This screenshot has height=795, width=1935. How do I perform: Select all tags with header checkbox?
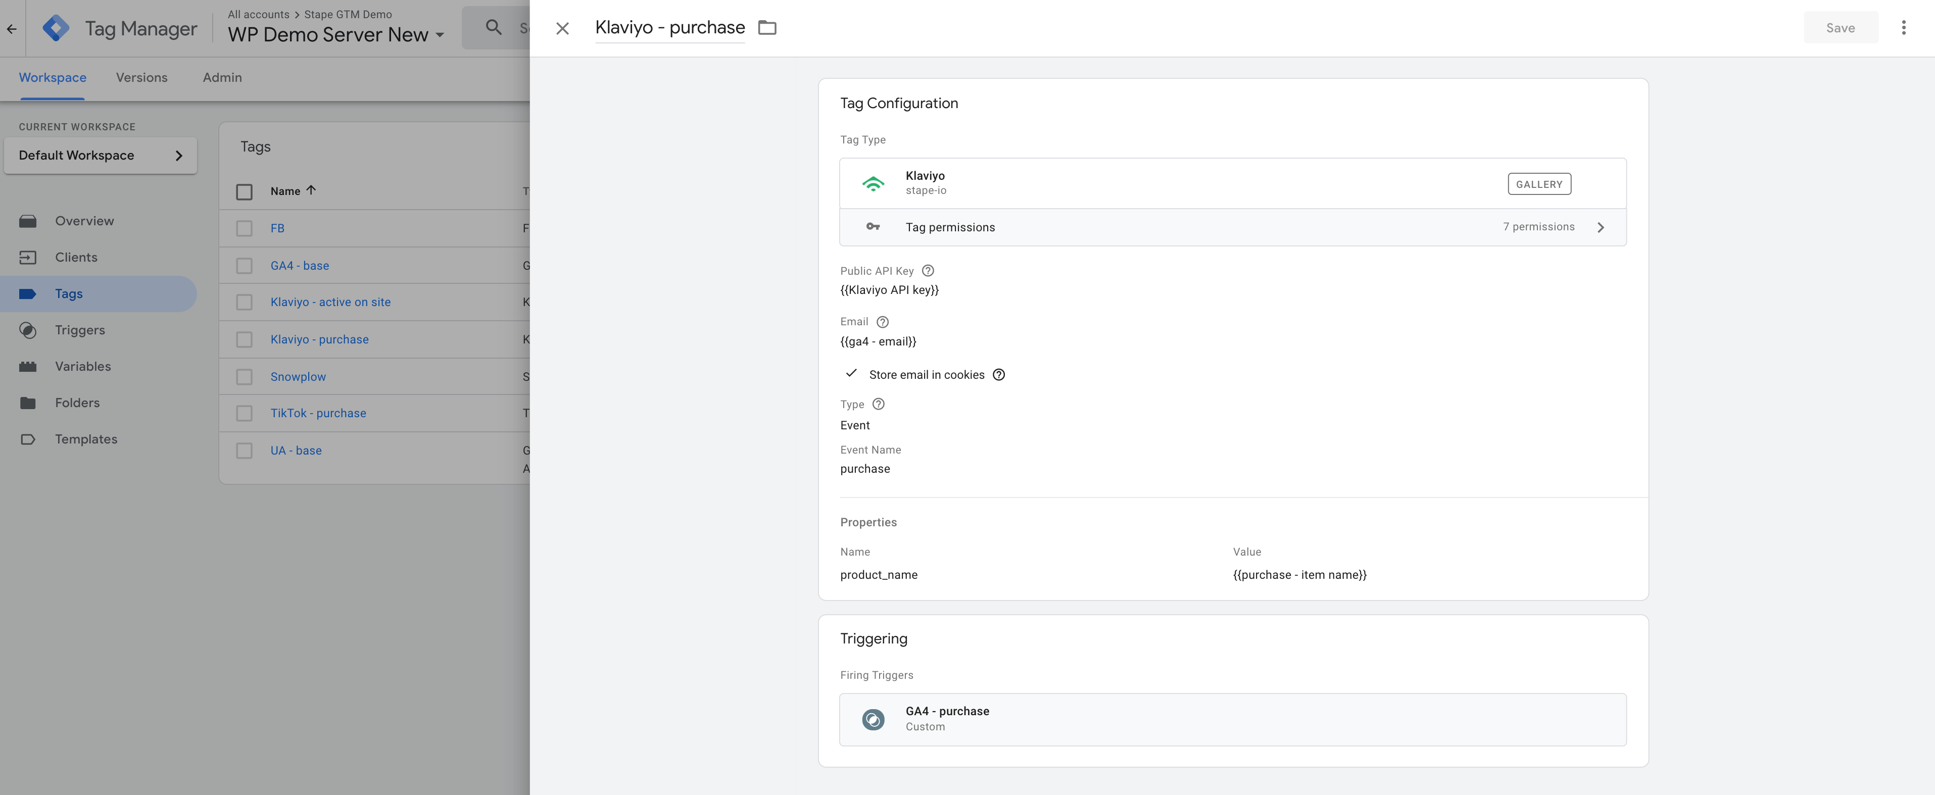[244, 191]
